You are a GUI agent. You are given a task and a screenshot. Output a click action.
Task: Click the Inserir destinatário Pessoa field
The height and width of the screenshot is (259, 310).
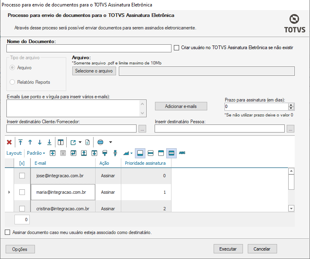pos(220,129)
